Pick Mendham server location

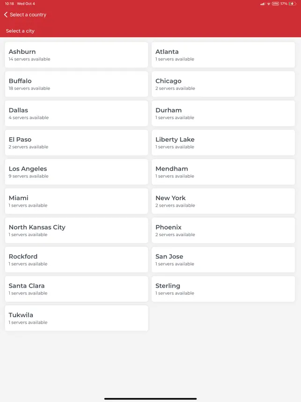(x=223, y=172)
